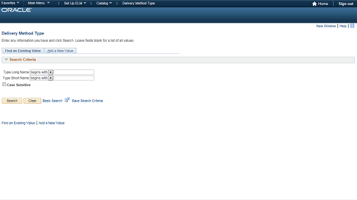Image resolution: width=357 pixels, height=200 pixels.
Task: Click the Save Search Criteria link
Action: point(87,101)
